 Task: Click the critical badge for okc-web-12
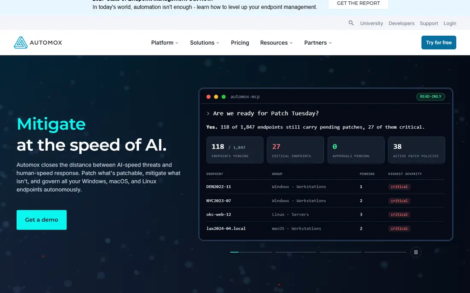click(399, 215)
